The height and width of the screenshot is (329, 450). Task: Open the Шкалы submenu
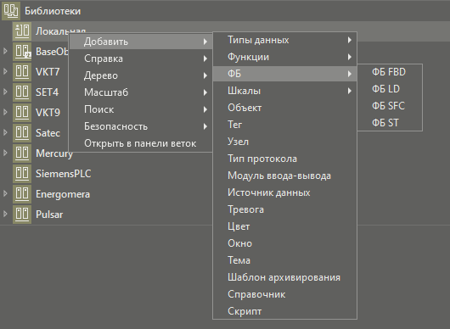pyautogui.click(x=284, y=91)
